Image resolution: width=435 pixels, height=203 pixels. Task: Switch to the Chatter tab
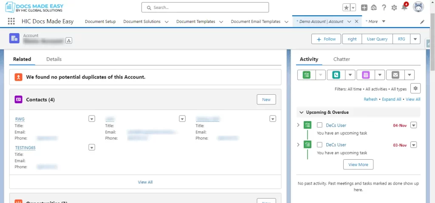point(342,59)
